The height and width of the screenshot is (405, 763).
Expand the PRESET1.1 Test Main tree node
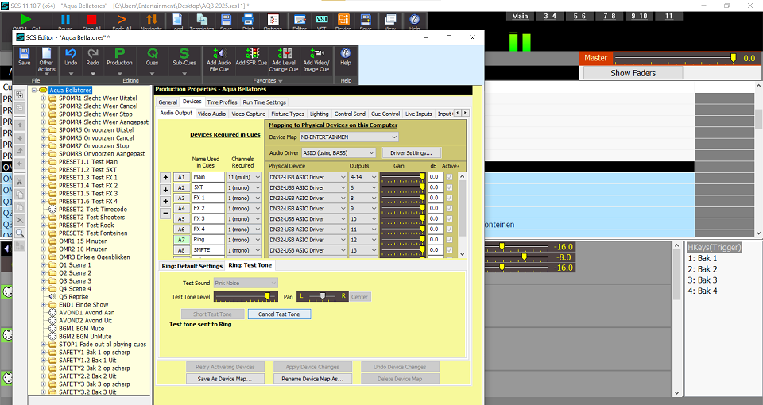pos(44,162)
